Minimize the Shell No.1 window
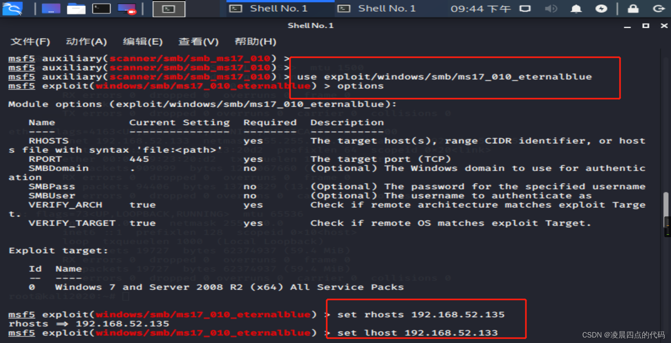This screenshot has height=343, width=671. (x=627, y=26)
